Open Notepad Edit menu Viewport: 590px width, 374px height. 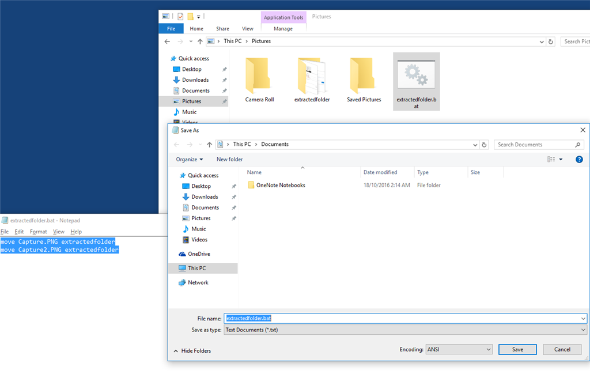[19, 232]
